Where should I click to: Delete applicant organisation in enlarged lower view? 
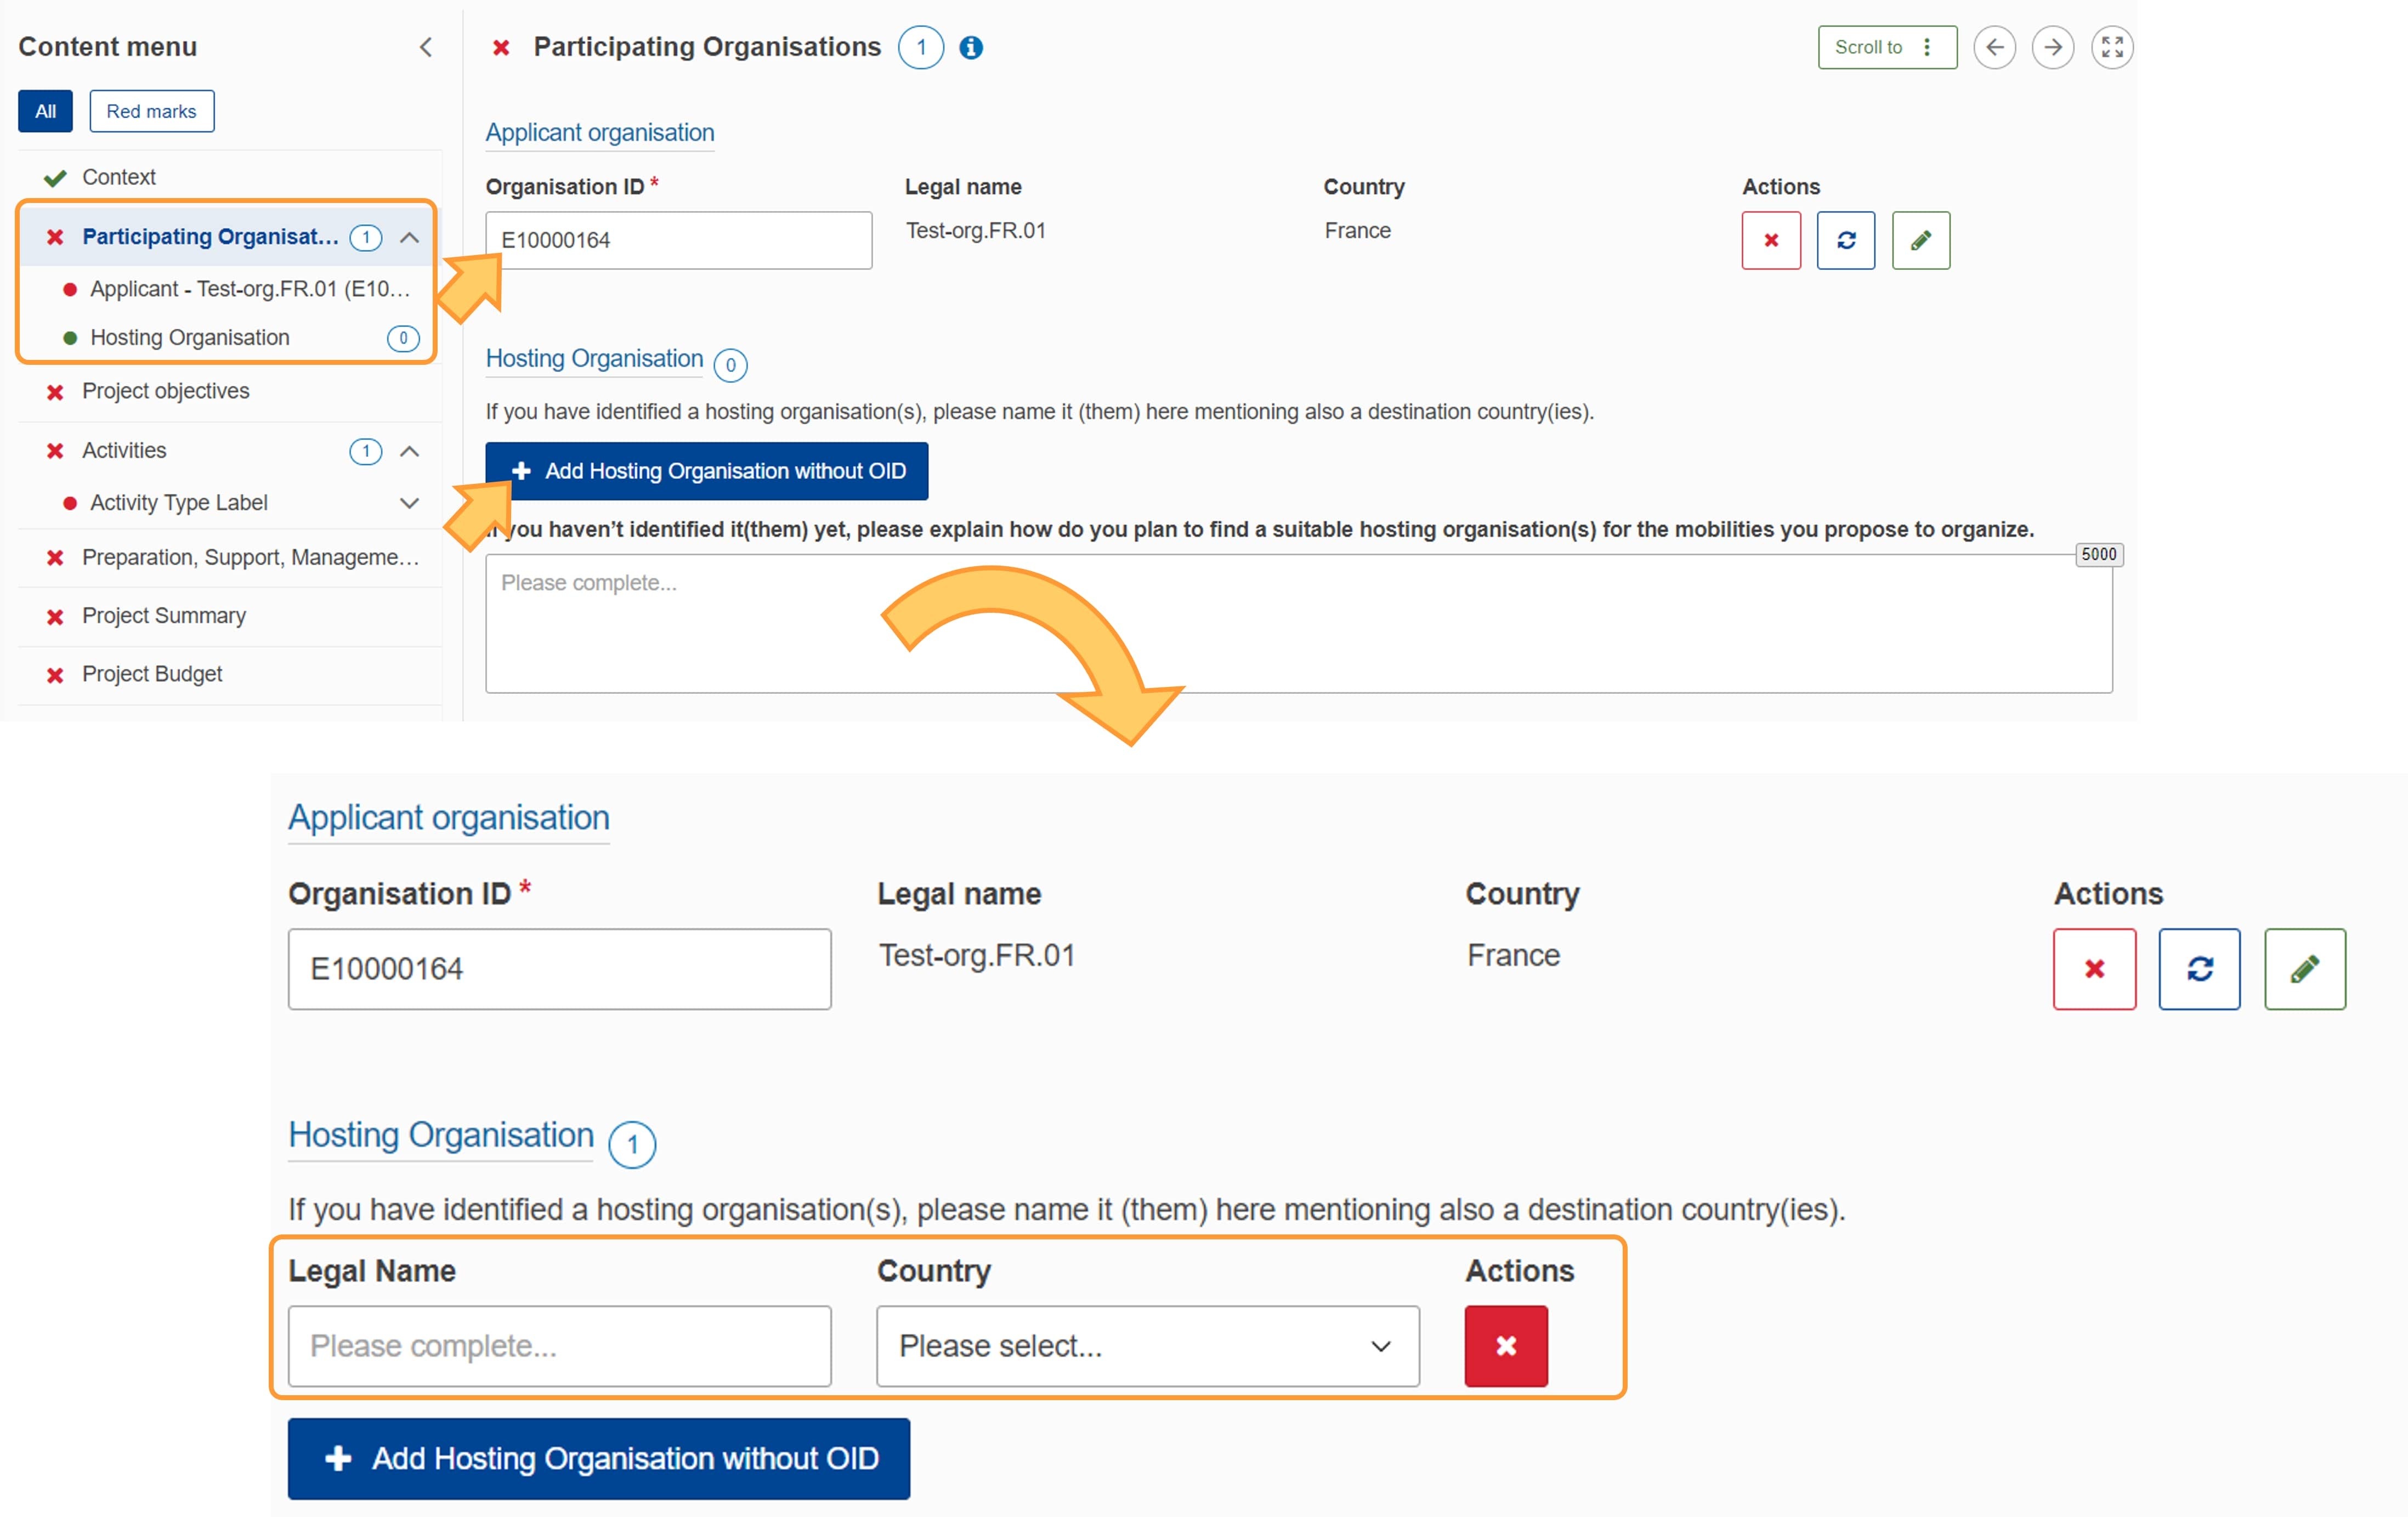pyautogui.click(x=2094, y=969)
